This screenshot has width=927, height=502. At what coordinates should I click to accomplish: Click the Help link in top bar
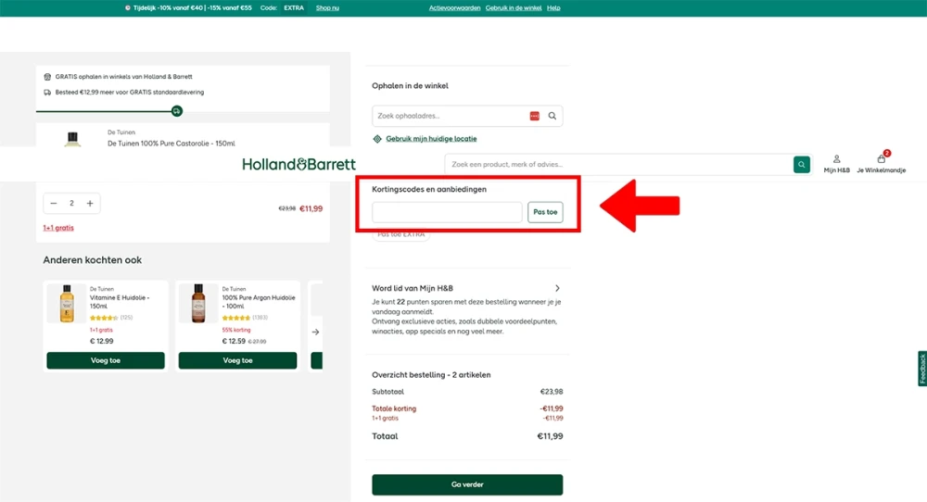[x=553, y=7]
